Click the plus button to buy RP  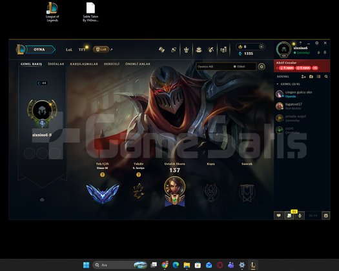[262, 46]
